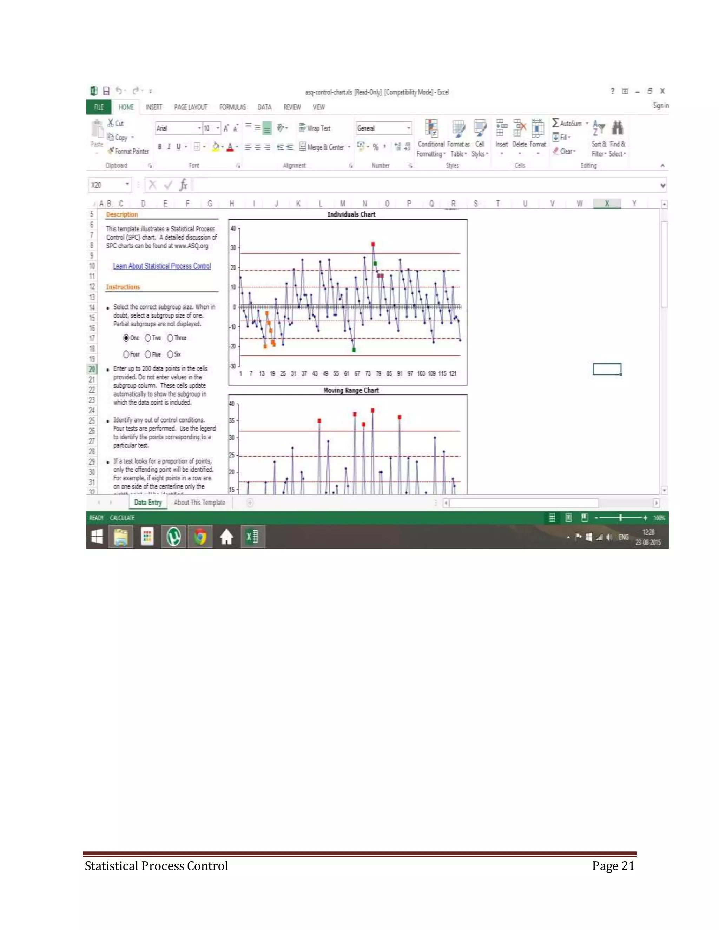Select subgroup size Two

tap(148, 338)
